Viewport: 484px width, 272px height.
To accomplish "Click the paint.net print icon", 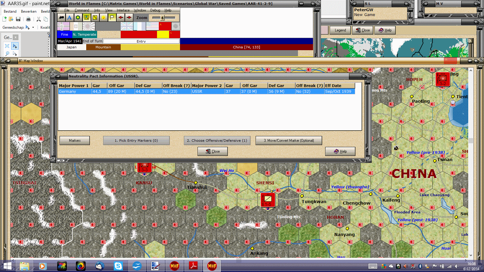I will point(28,19).
